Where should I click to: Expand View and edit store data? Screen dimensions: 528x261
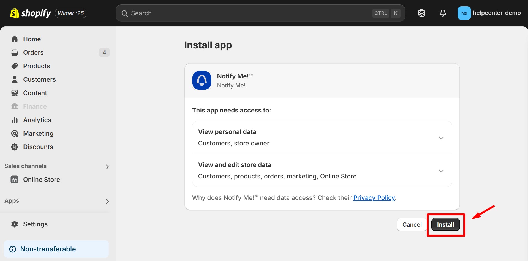point(441,171)
